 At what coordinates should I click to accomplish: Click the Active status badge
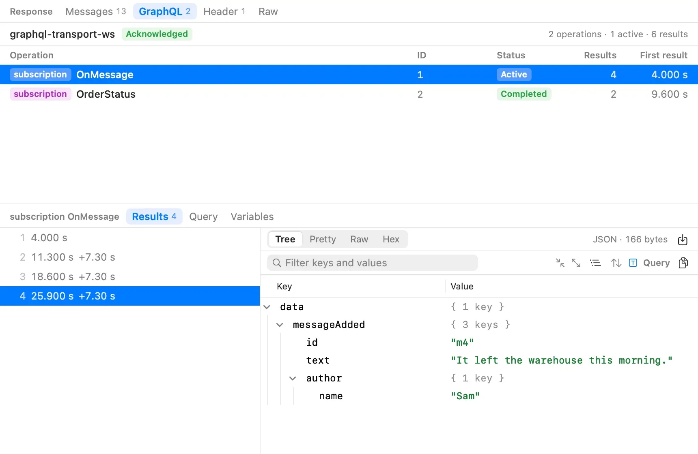coord(514,75)
